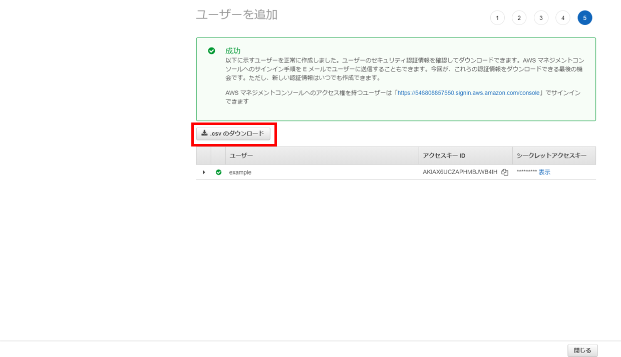621x357 pixels.
Task: Select wizard step 1 indicator
Action: [x=497, y=17]
